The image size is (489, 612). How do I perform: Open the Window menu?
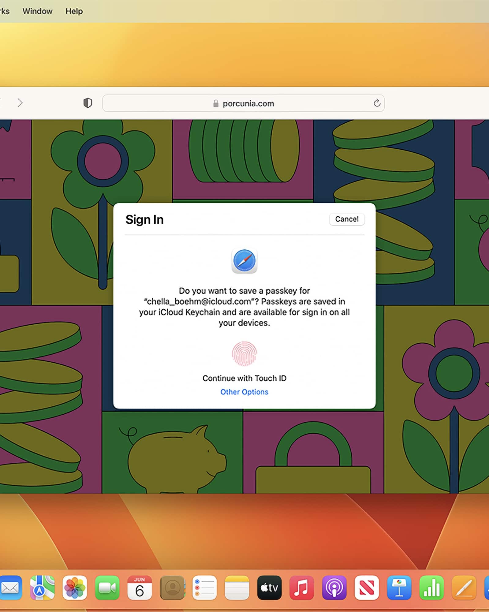[x=37, y=11]
